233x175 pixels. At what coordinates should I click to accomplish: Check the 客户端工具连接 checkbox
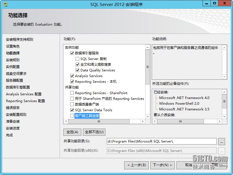[72, 116]
